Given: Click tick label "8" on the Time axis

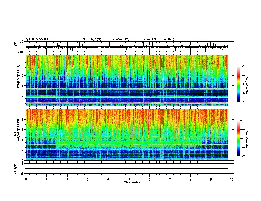Looking at the screenshot, I should pos(190,179).
